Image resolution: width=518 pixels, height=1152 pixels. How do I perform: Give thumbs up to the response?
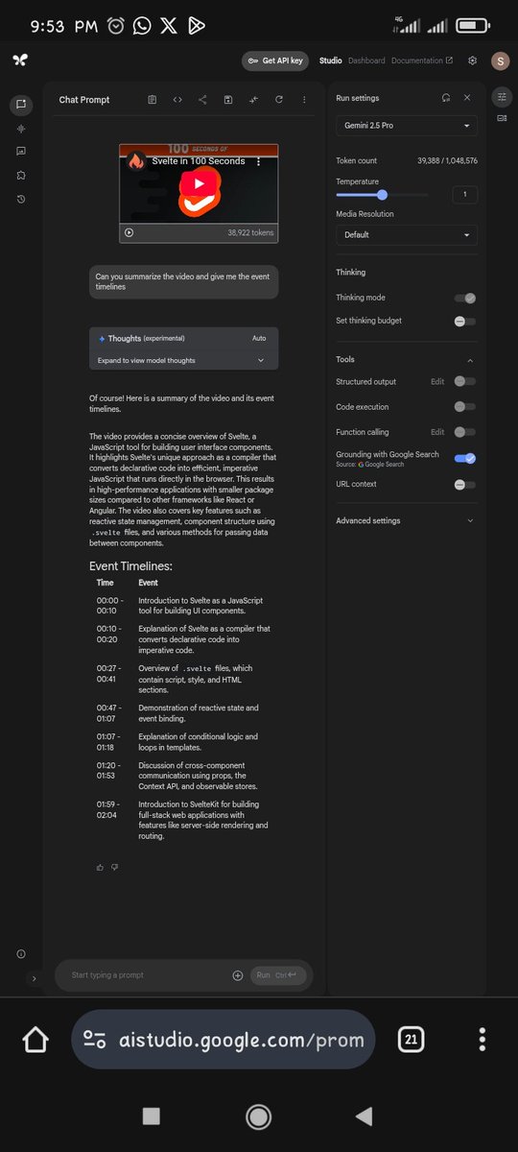click(100, 867)
